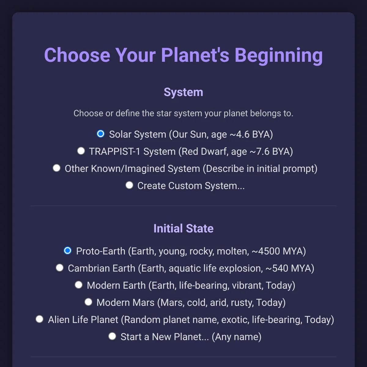
Task: Click the 'TRAPPIST-1 System (Red Dwarf...)' label text
Action: click(x=191, y=152)
